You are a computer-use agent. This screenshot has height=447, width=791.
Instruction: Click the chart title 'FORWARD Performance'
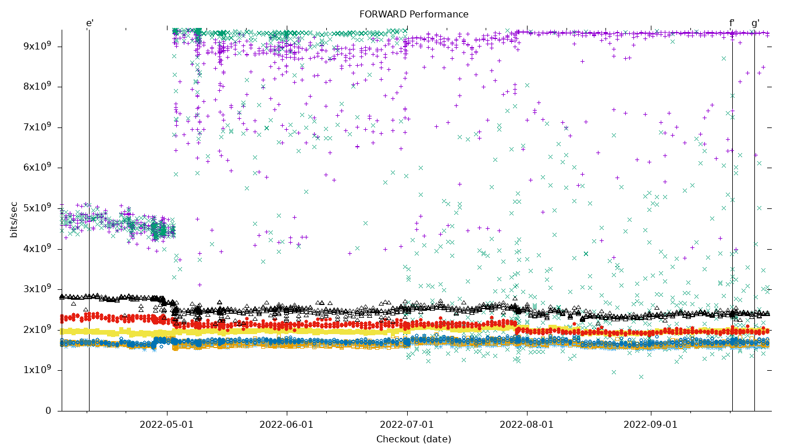coord(414,15)
